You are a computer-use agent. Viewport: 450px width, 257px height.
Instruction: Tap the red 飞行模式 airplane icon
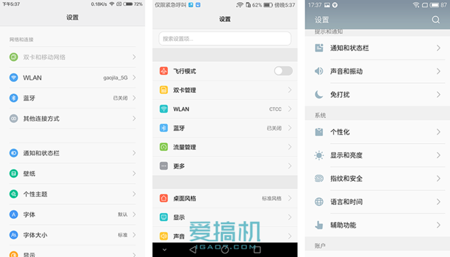tap(164, 71)
